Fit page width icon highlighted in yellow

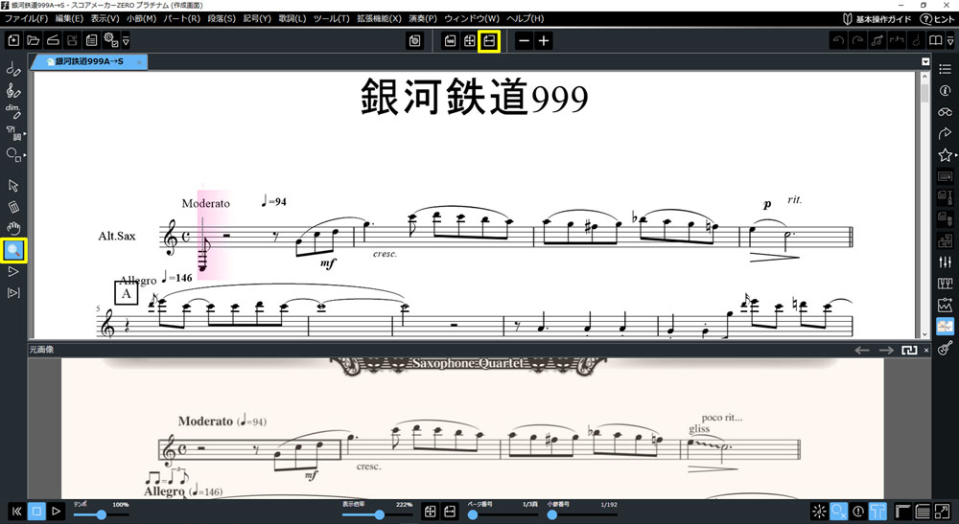coord(489,41)
